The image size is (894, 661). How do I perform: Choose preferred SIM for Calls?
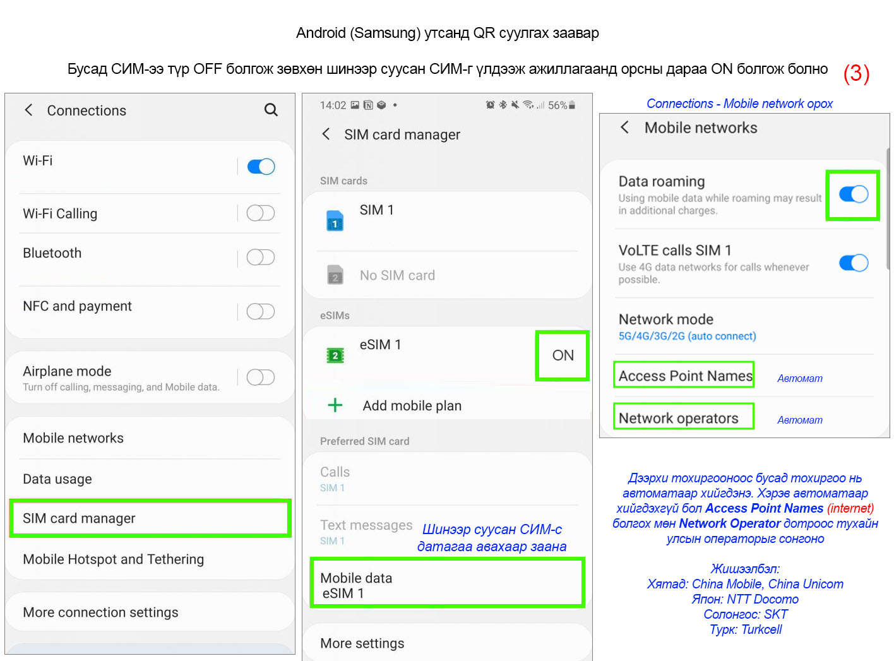pos(447,479)
